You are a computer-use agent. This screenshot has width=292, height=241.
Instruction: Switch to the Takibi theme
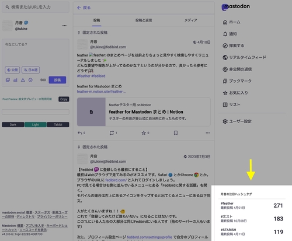point(58,124)
